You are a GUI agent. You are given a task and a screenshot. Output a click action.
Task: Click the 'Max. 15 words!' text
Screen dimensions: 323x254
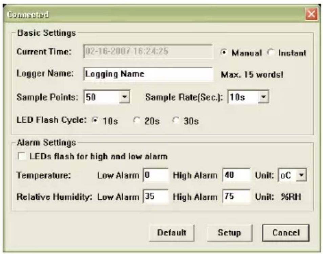(252, 74)
